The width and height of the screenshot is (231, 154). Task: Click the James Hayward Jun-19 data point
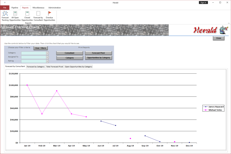101,121
